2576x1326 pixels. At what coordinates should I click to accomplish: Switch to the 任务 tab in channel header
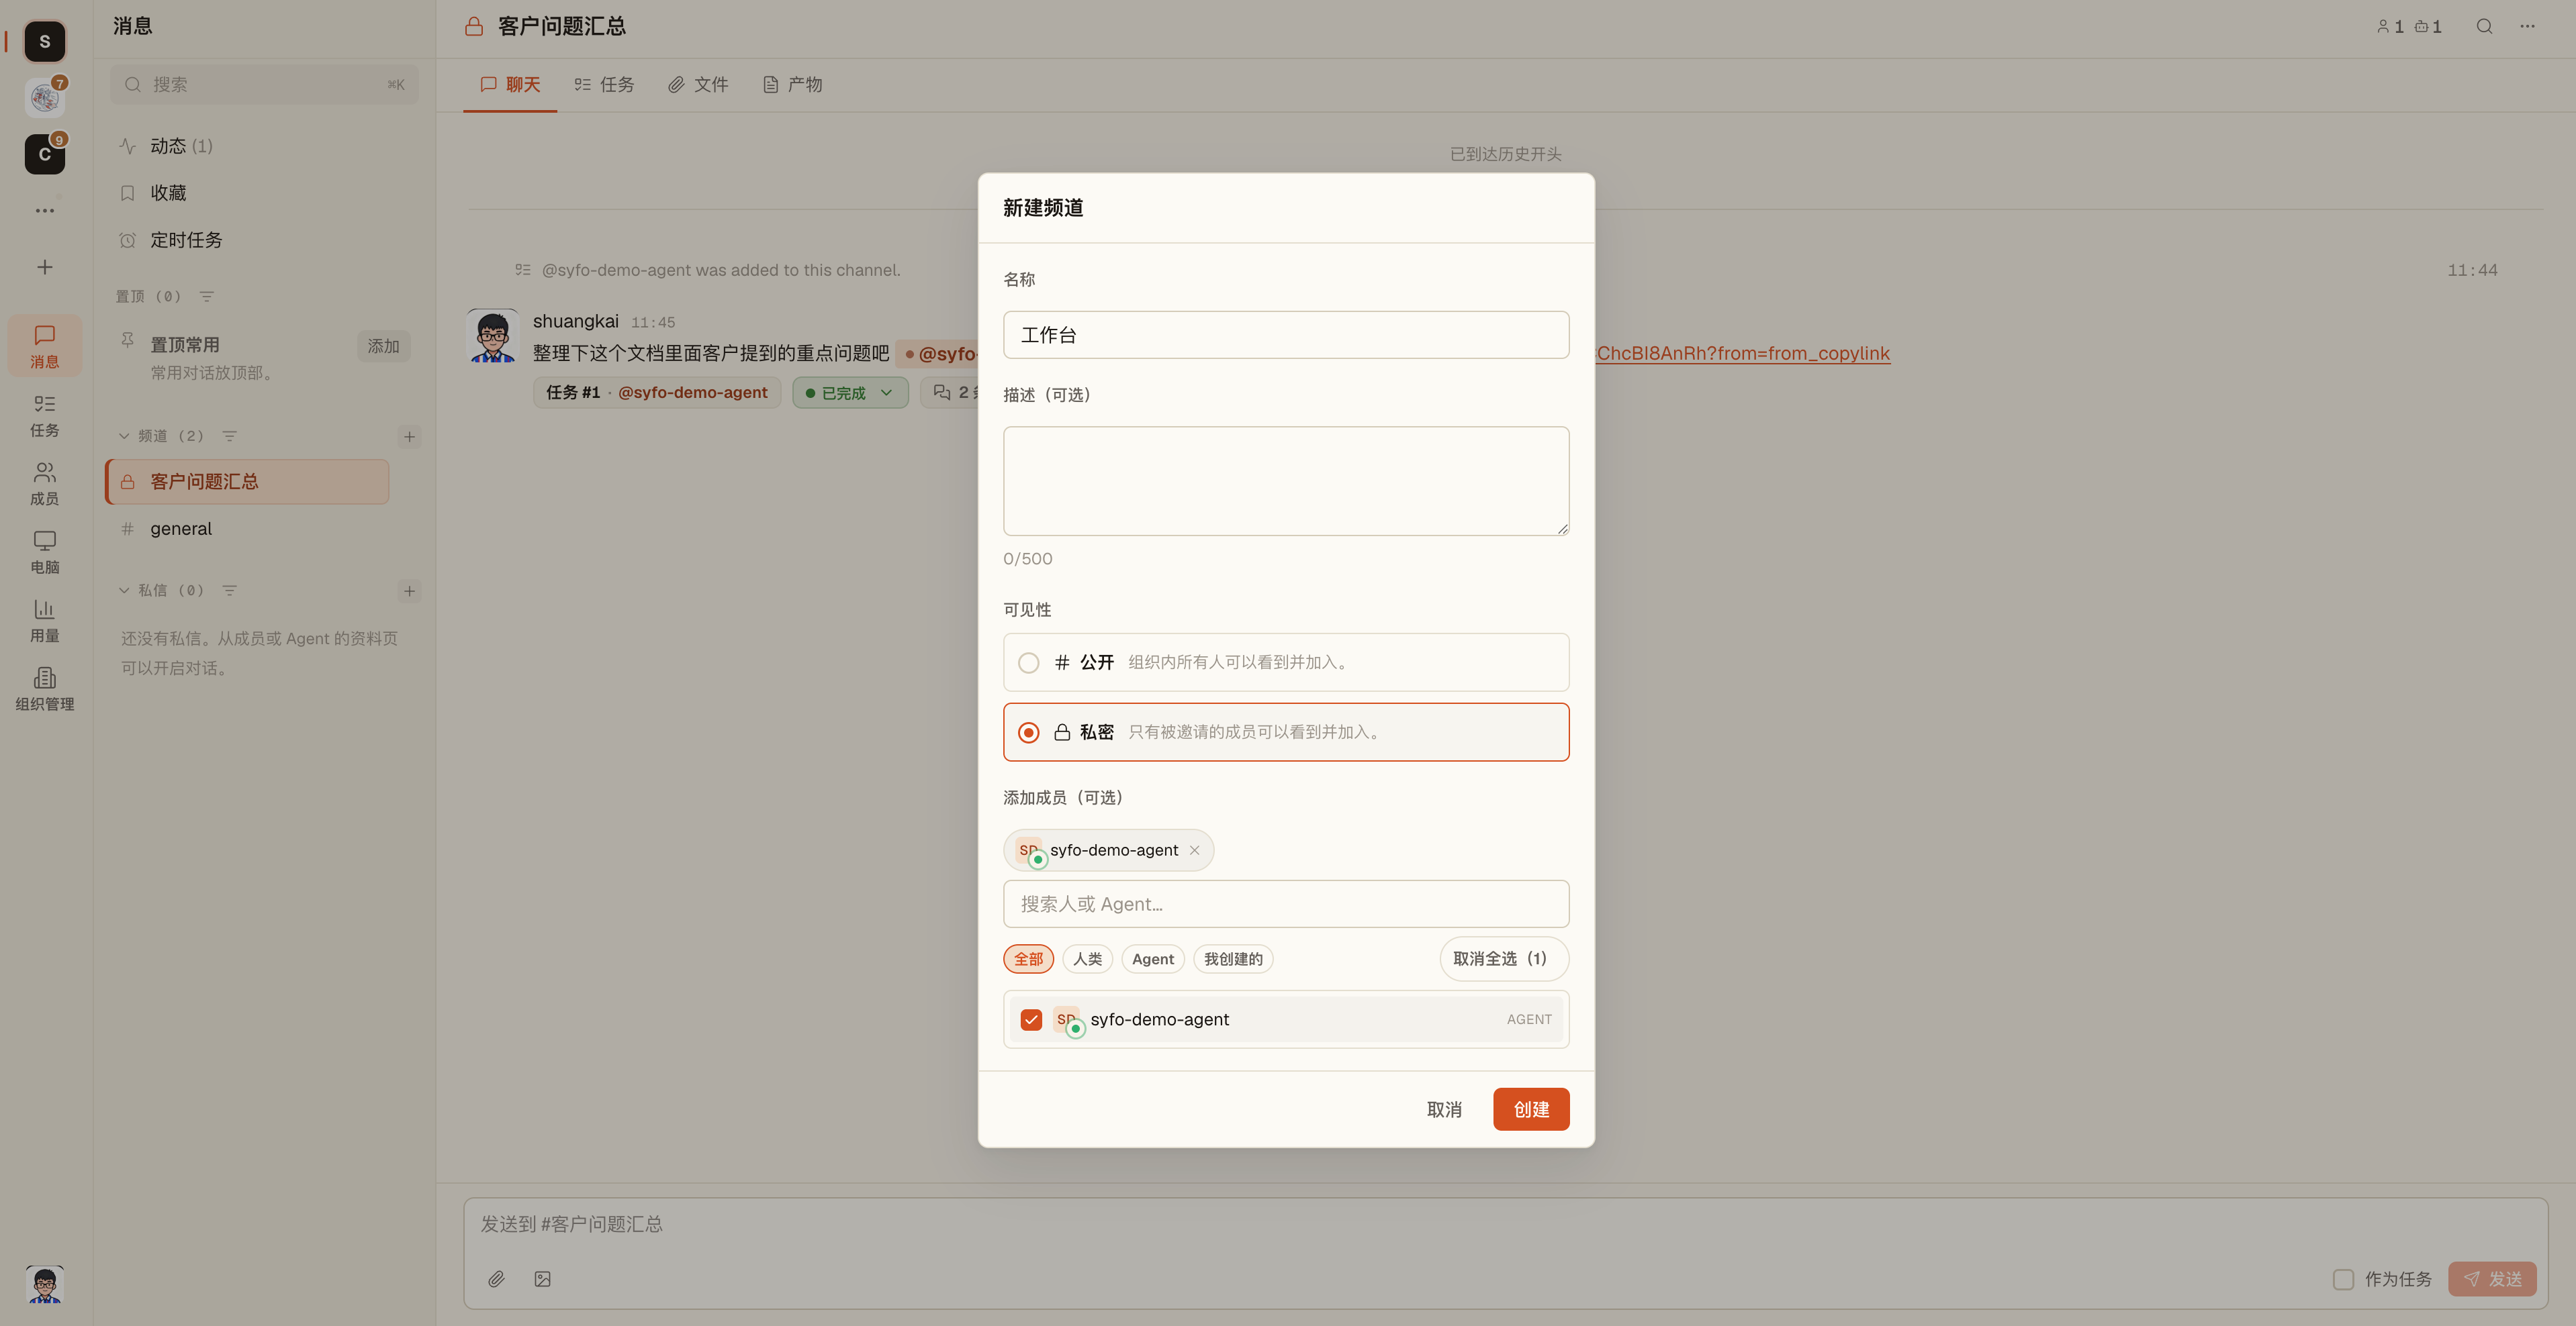click(604, 85)
